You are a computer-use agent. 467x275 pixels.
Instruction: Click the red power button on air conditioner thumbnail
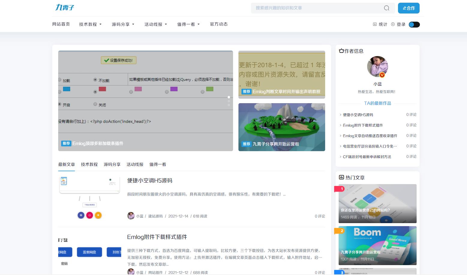pos(89,215)
